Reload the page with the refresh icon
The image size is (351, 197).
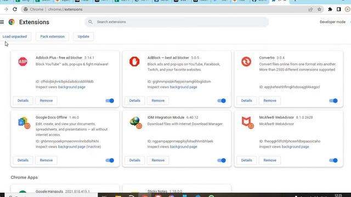click(x=15, y=9)
